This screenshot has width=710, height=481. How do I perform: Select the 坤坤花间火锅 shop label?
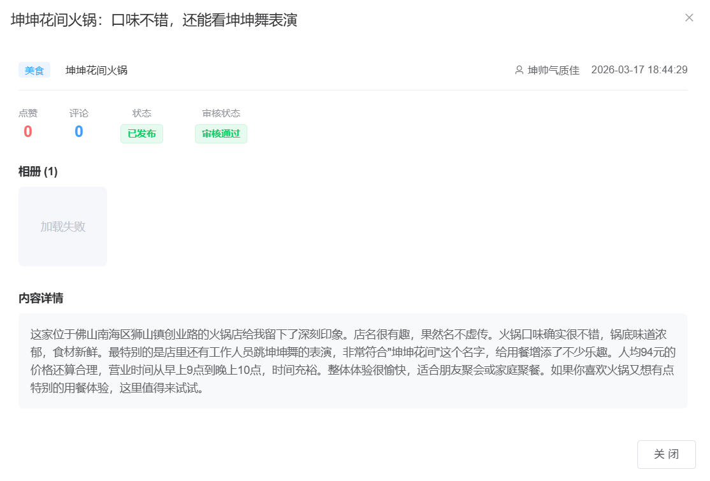click(x=95, y=70)
